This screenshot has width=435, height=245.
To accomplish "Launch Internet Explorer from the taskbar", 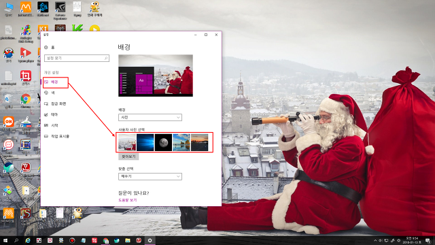I will 28,240.
